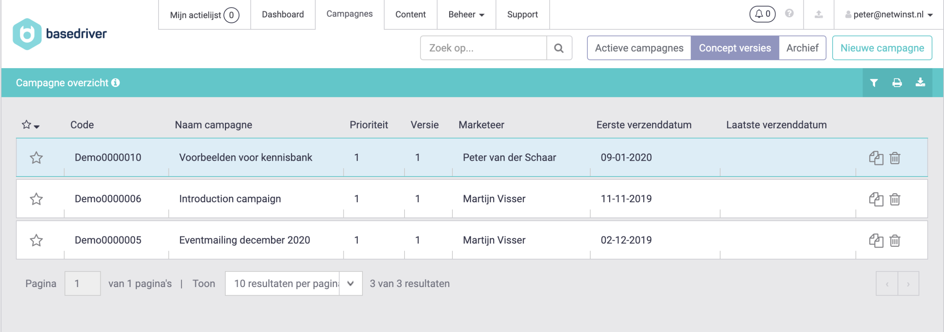Open the notifications bell counter
Image resolution: width=944 pixels, height=332 pixels.
coord(762,14)
